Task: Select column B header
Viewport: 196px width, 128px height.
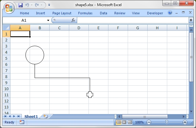Action: click(40, 28)
